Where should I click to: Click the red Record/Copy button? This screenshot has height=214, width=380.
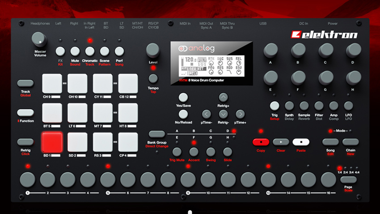click(x=261, y=142)
